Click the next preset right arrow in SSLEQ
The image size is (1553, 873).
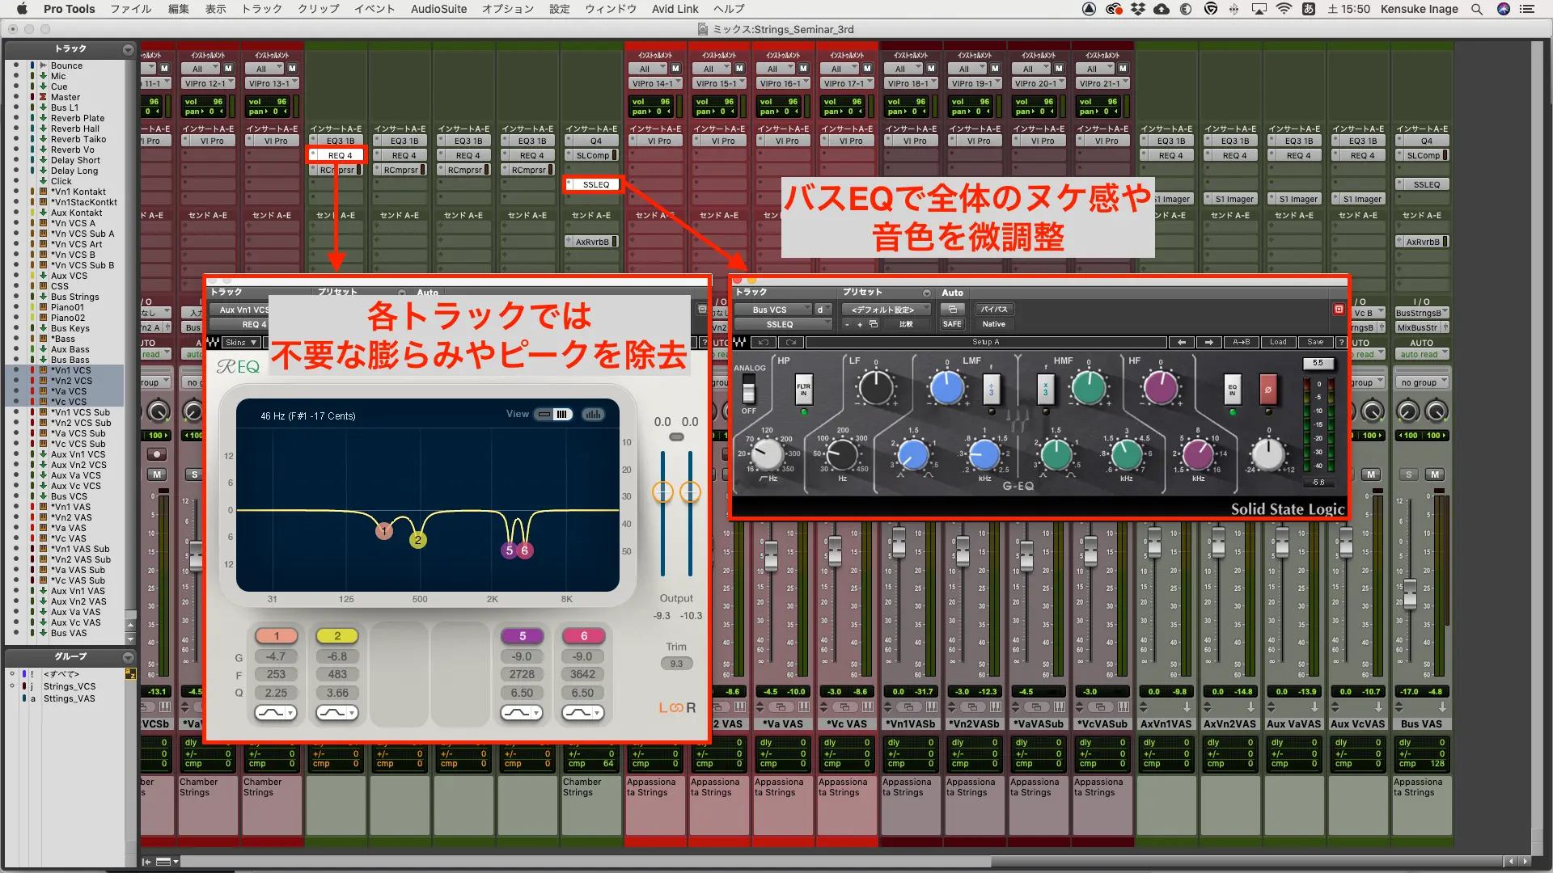pyautogui.click(x=1209, y=342)
